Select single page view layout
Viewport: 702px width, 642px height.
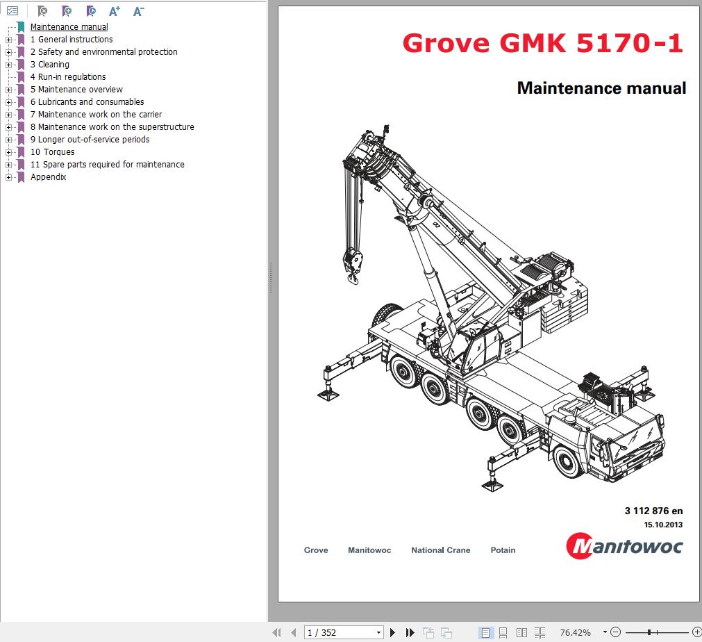485,632
